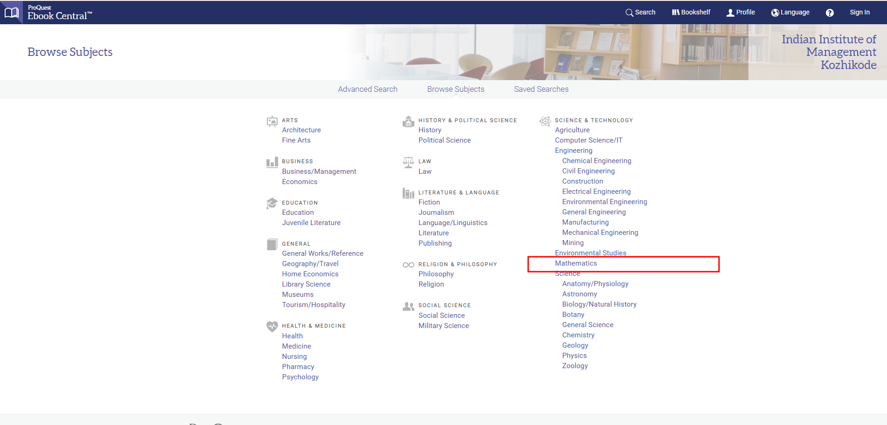Click the ProQuest Ebook Central book logo icon
887x425 pixels.
[11, 13]
